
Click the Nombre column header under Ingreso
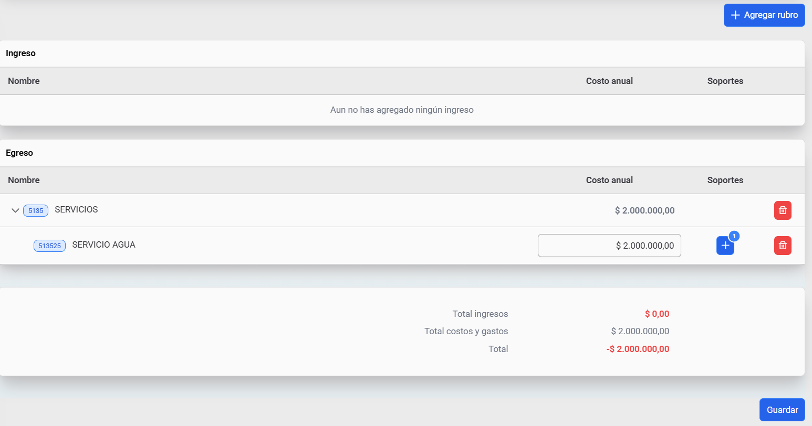point(24,81)
